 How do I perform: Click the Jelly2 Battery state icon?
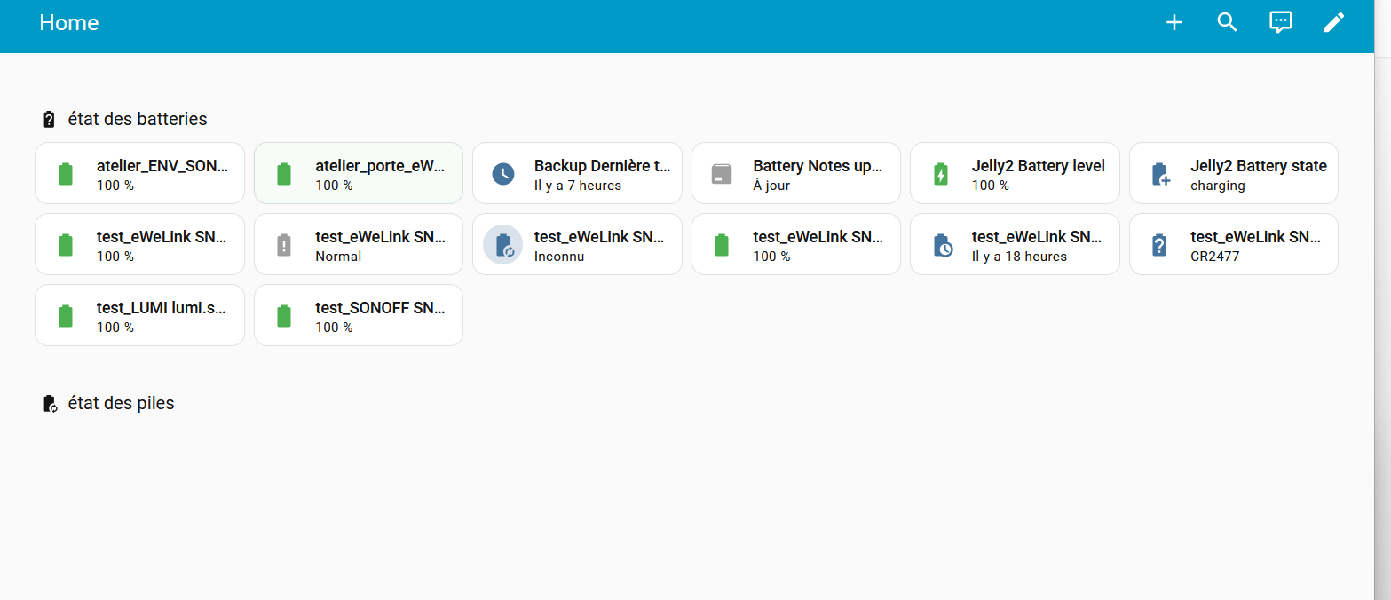tap(1159, 174)
